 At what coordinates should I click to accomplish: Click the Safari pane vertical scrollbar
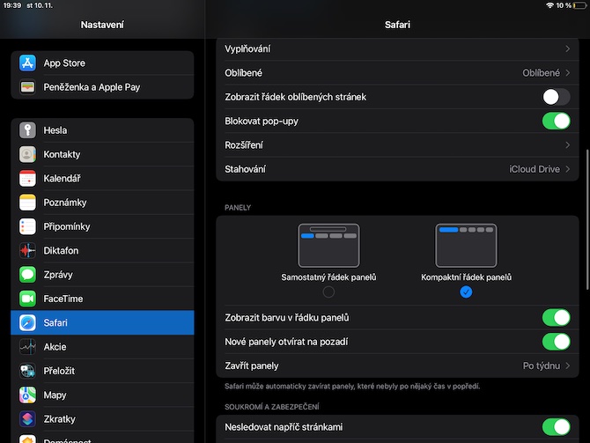(x=587, y=220)
